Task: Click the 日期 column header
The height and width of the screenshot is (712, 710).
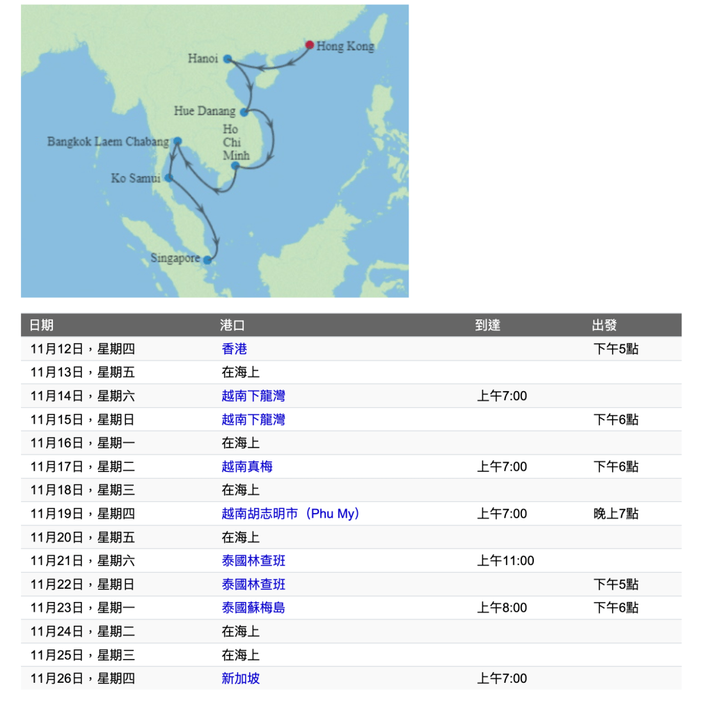Action: 41,325
